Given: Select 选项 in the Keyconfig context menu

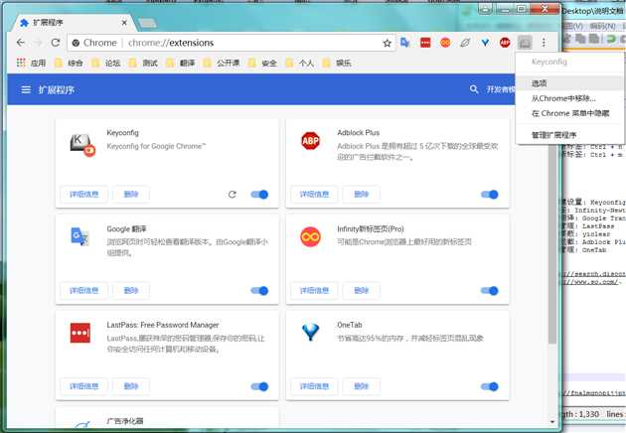Looking at the screenshot, I should tap(569, 83).
